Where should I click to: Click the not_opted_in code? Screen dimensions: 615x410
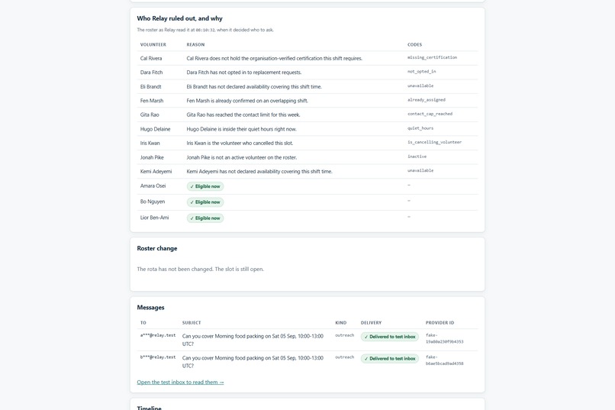point(422,72)
